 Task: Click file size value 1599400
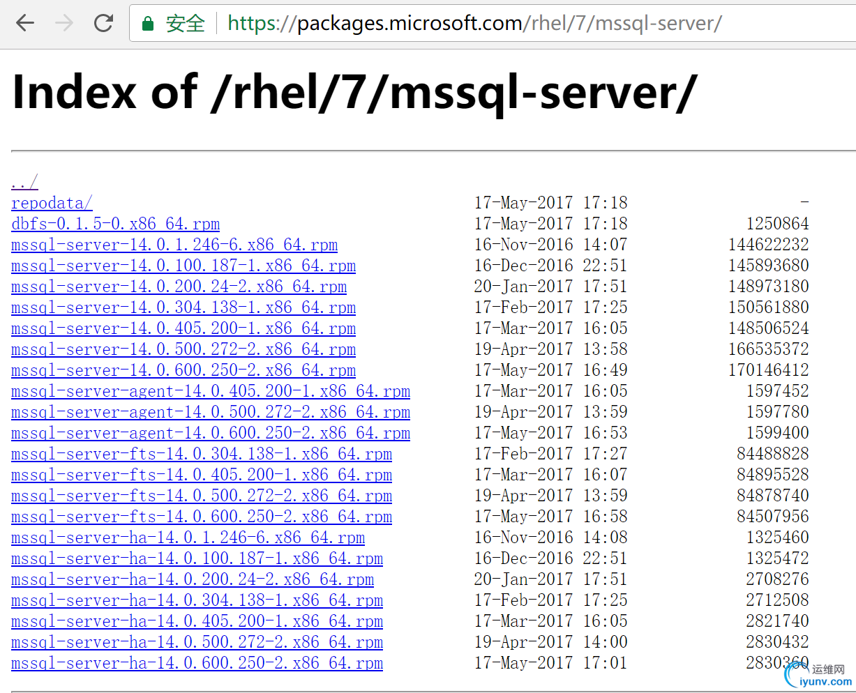[x=777, y=433]
